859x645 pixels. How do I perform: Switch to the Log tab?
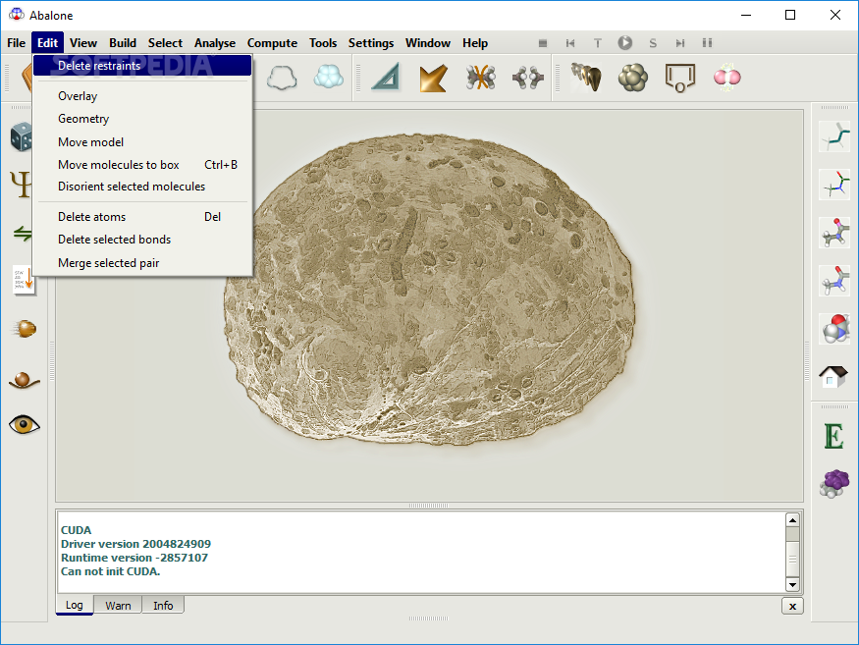pos(75,605)
